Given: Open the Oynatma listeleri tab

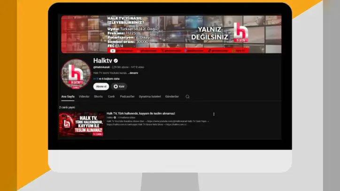Looking at the screenshot, I should 150,97.
